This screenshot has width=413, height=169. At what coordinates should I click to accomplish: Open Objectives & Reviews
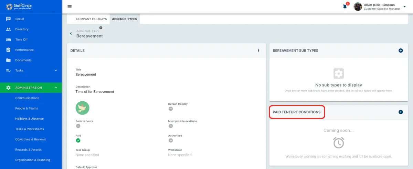coord(31,139)
